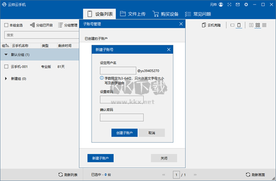This screenshot has height=181, width=276.
Task: Switch to nine-tile grid layout icon
Action: pyautogui.click(x=264, y=25)
